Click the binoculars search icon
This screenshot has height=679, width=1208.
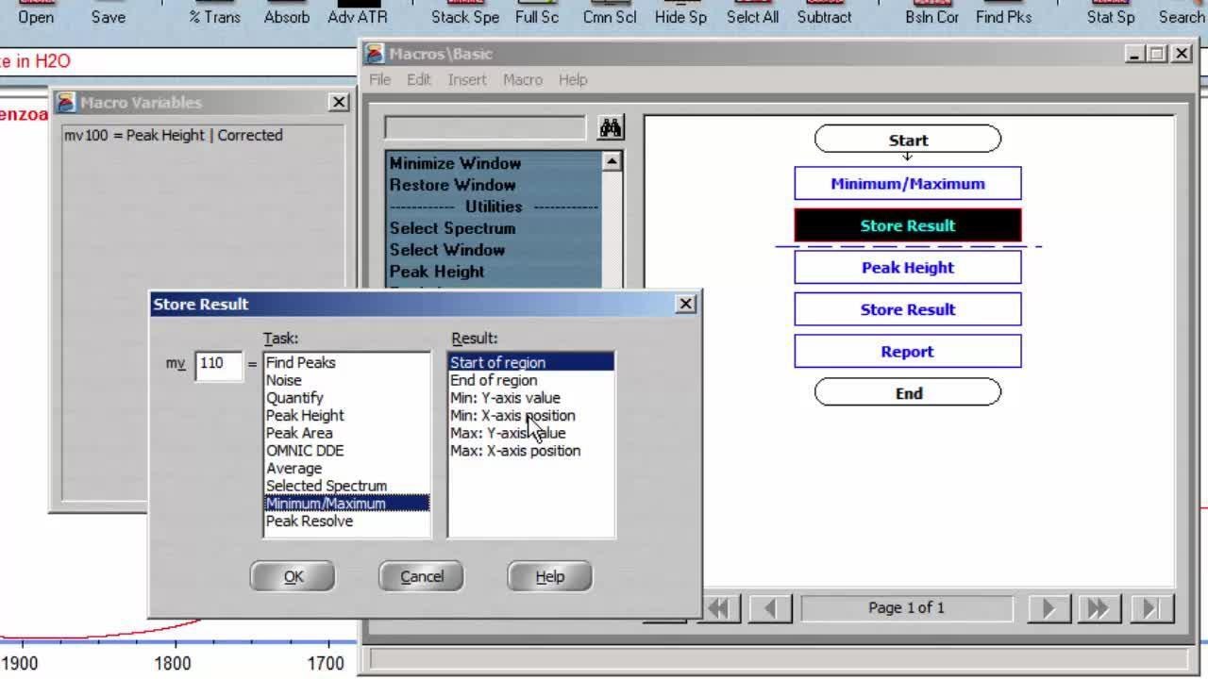(x=611, y=128)
